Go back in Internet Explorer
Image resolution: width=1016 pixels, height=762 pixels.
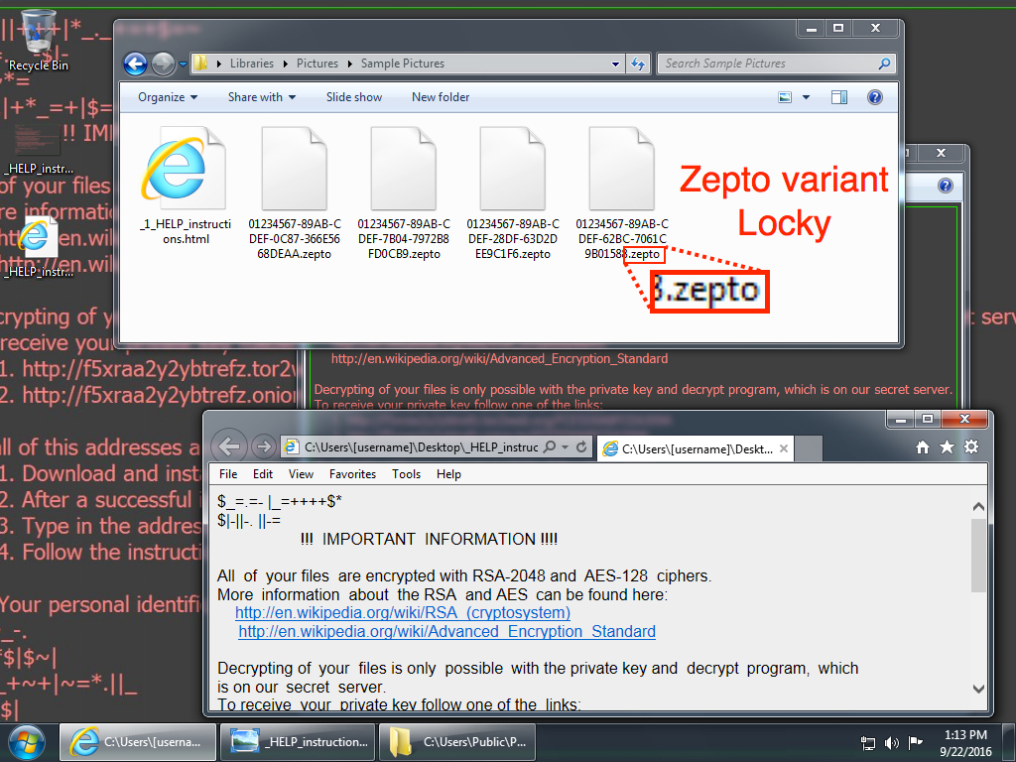pyautogui.click(x=229, y=445)
